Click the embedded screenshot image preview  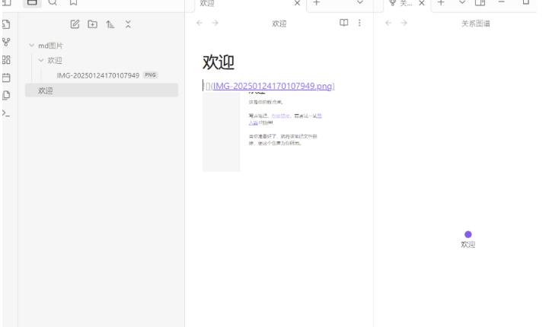(x=270, y=131)
